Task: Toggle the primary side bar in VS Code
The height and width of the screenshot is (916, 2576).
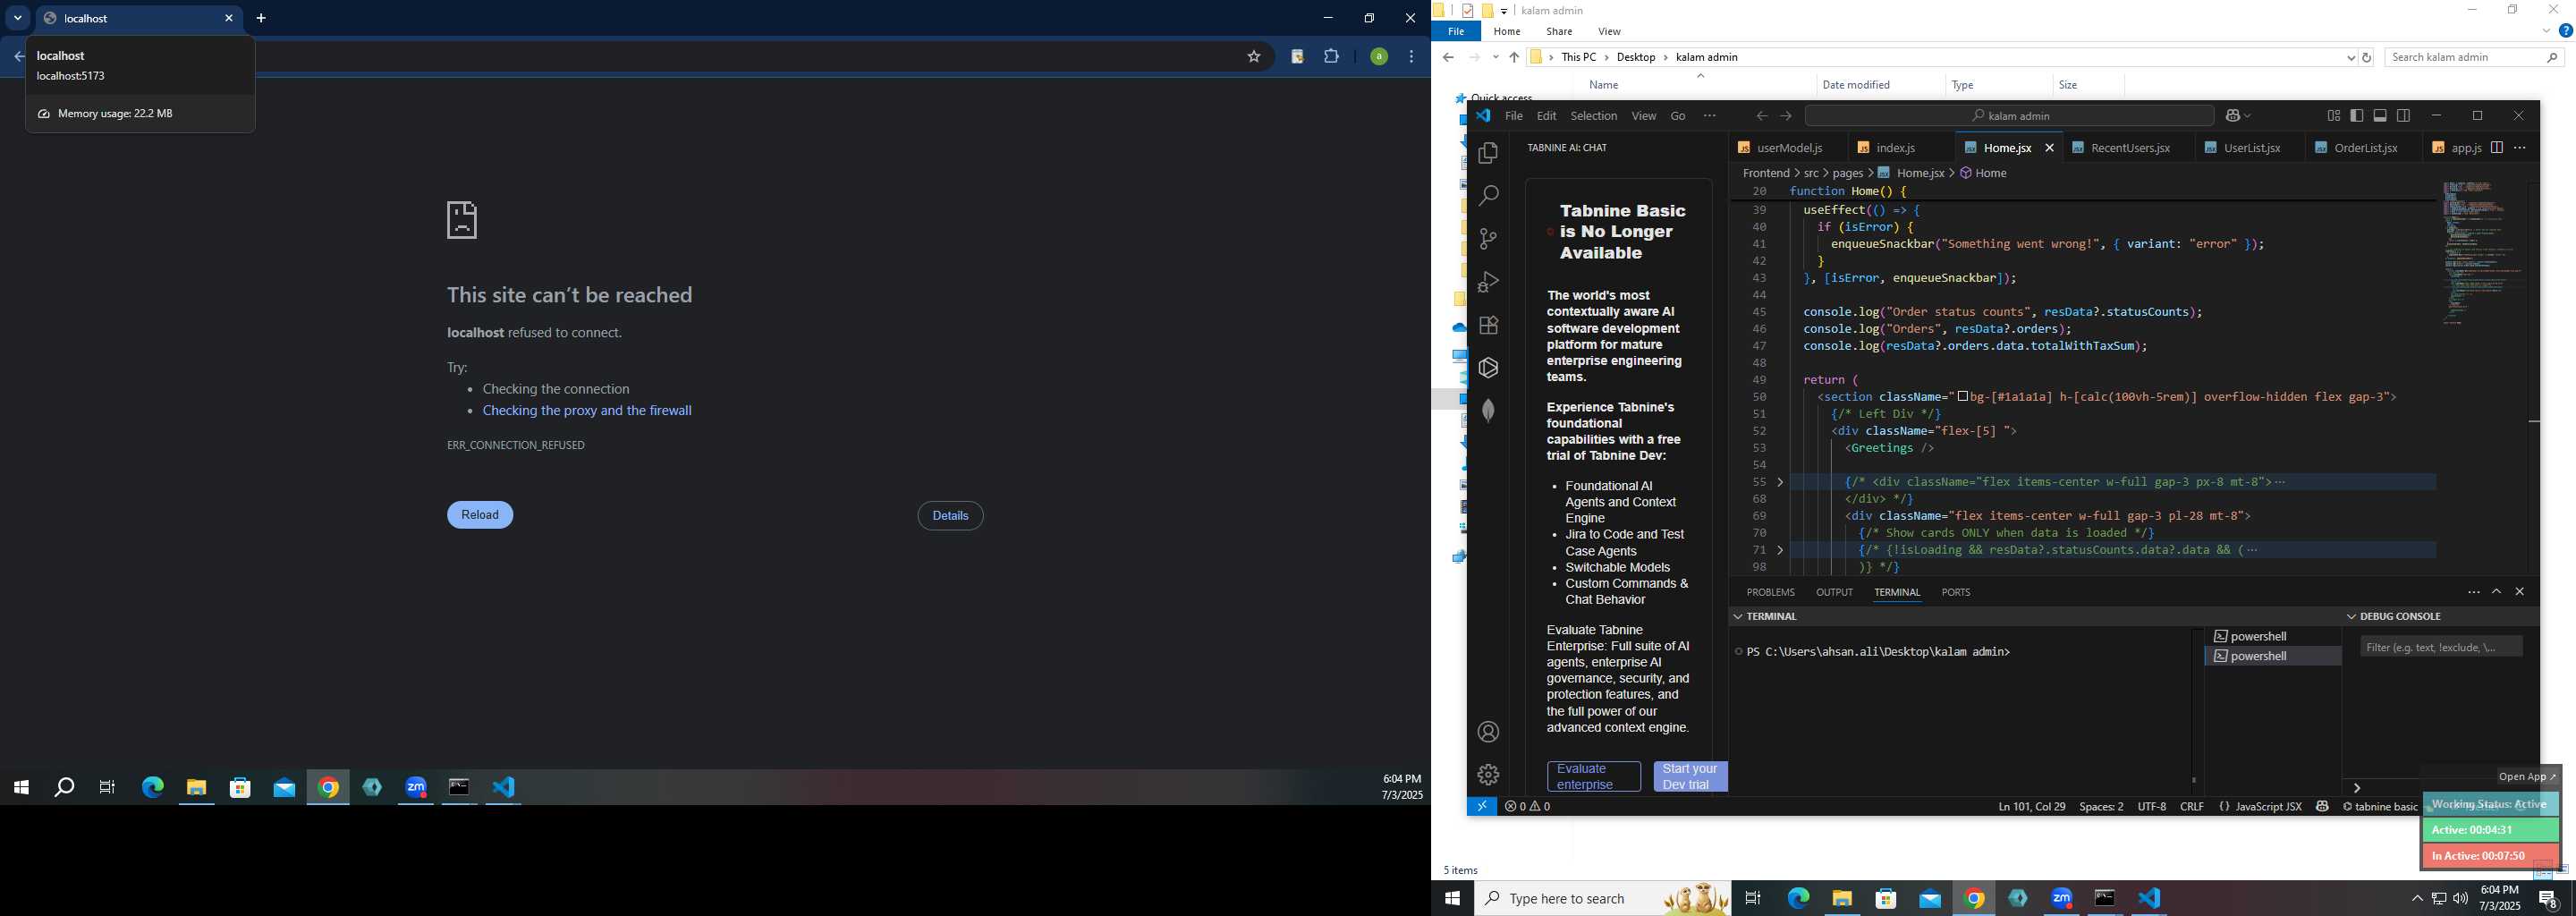Action: tap(2357, 116)
